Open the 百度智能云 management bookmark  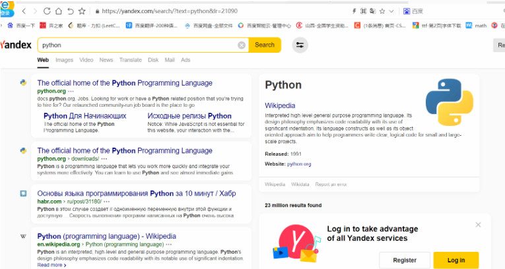[x=264, y=26]
